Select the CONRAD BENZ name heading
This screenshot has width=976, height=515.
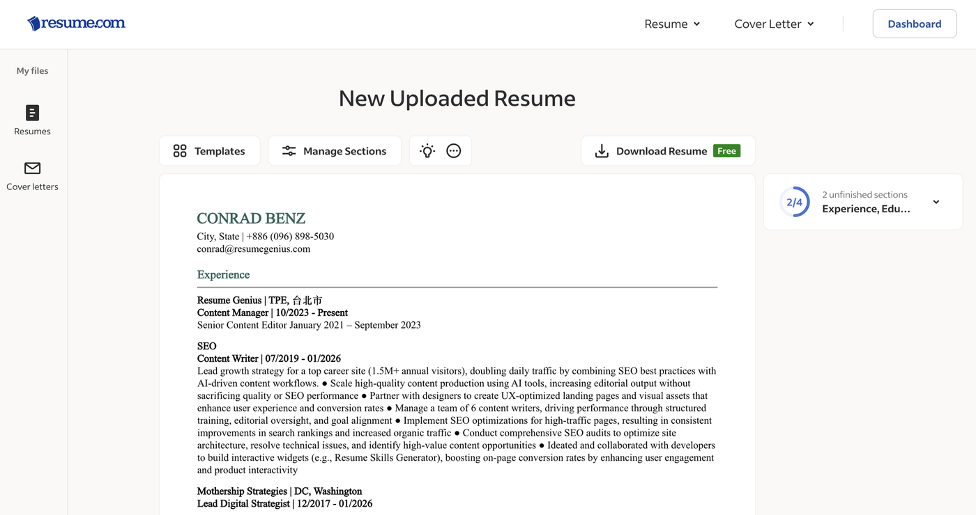(251, 219)
